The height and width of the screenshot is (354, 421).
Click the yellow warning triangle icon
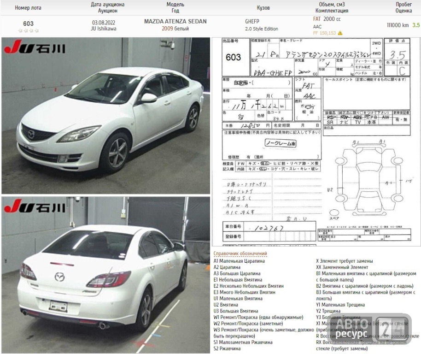340,33
